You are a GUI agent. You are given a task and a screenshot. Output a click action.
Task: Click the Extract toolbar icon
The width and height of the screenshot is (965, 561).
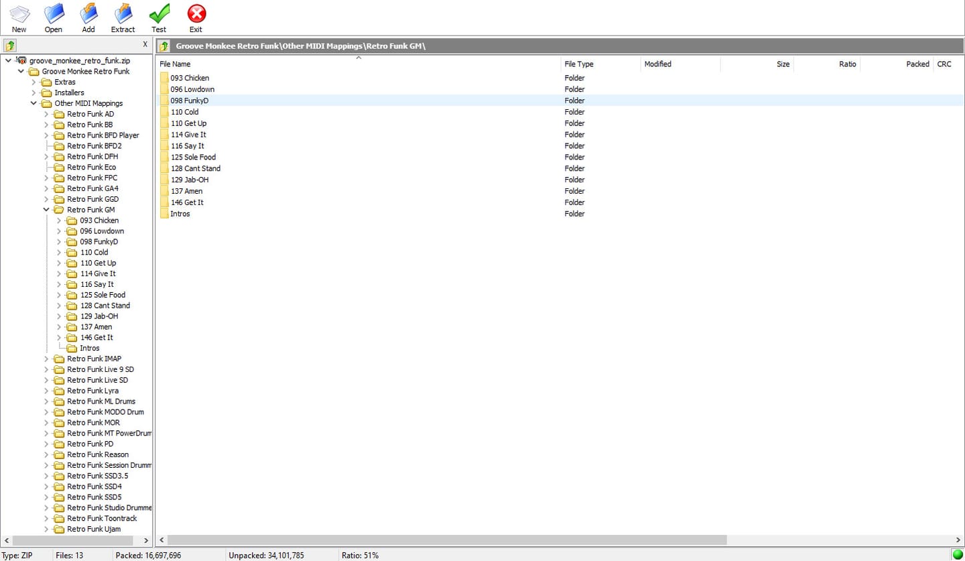tap(123, 13)
